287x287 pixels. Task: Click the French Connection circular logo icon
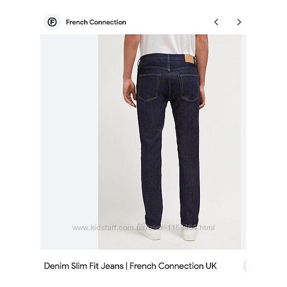pyautogui.click(x=52, y=22)
